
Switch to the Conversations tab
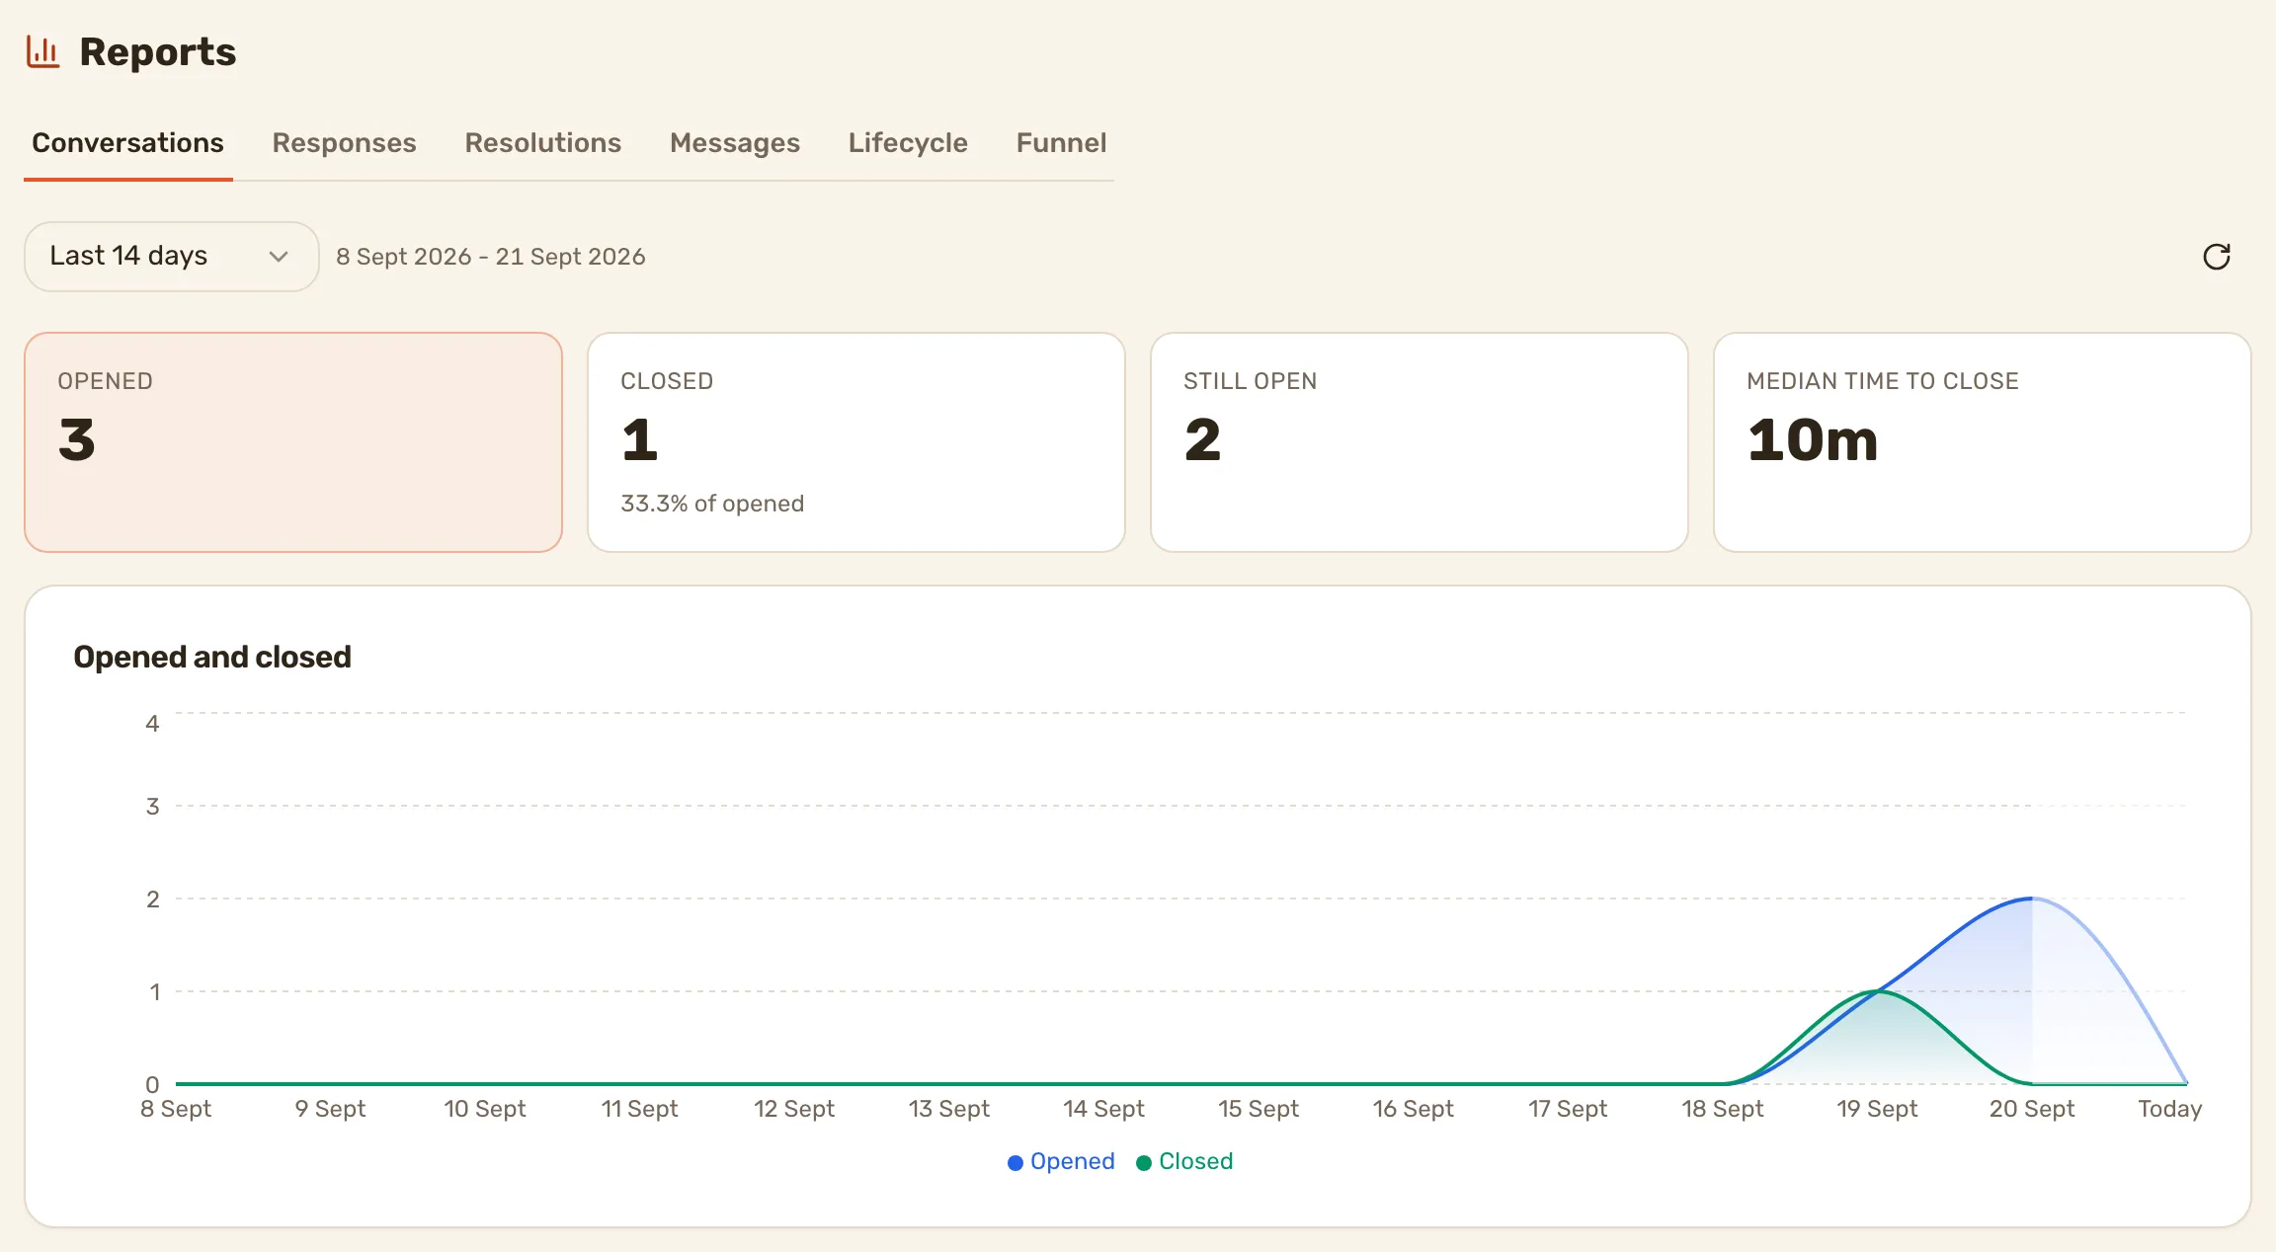(128, 143)
